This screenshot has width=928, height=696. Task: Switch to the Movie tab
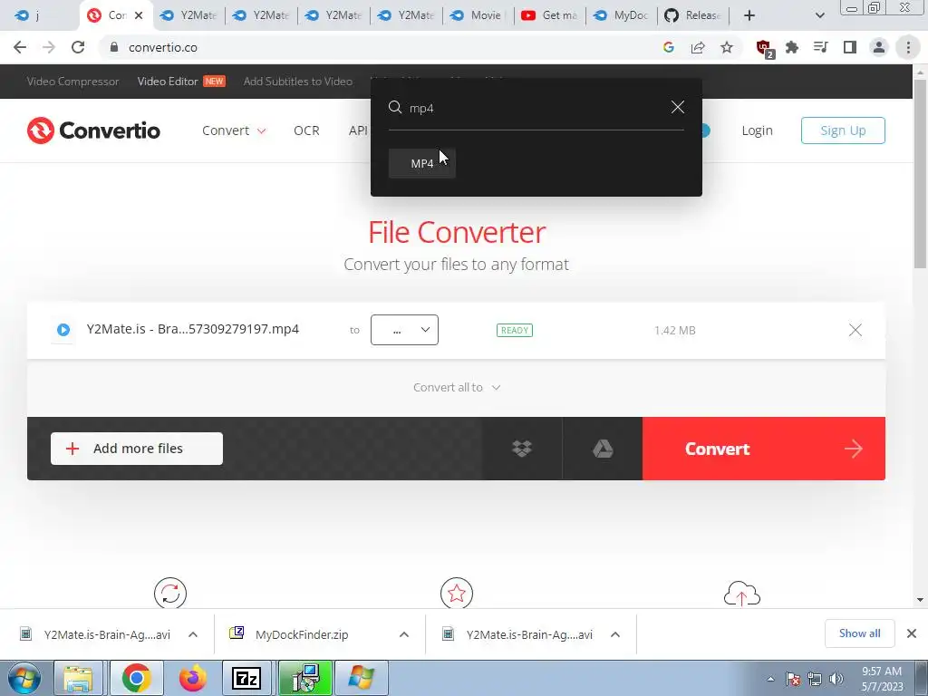coord(477,15)
